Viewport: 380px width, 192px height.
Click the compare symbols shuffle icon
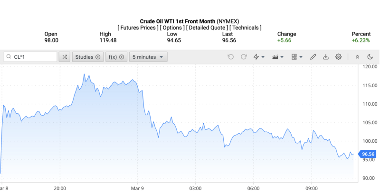pos(65,57)
